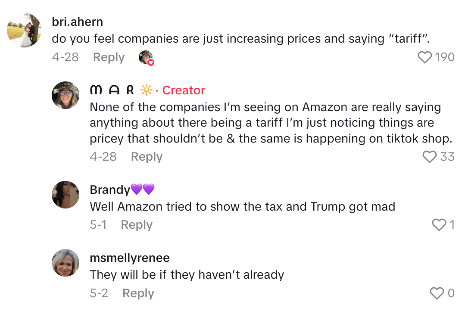Reply to Brandy's comment about Trump
Viewport: 468px width, 311px height.
point(137,225)
